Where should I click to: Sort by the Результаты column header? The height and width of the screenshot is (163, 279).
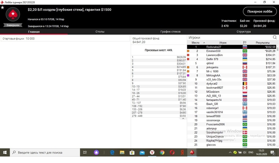click(262, 43)
